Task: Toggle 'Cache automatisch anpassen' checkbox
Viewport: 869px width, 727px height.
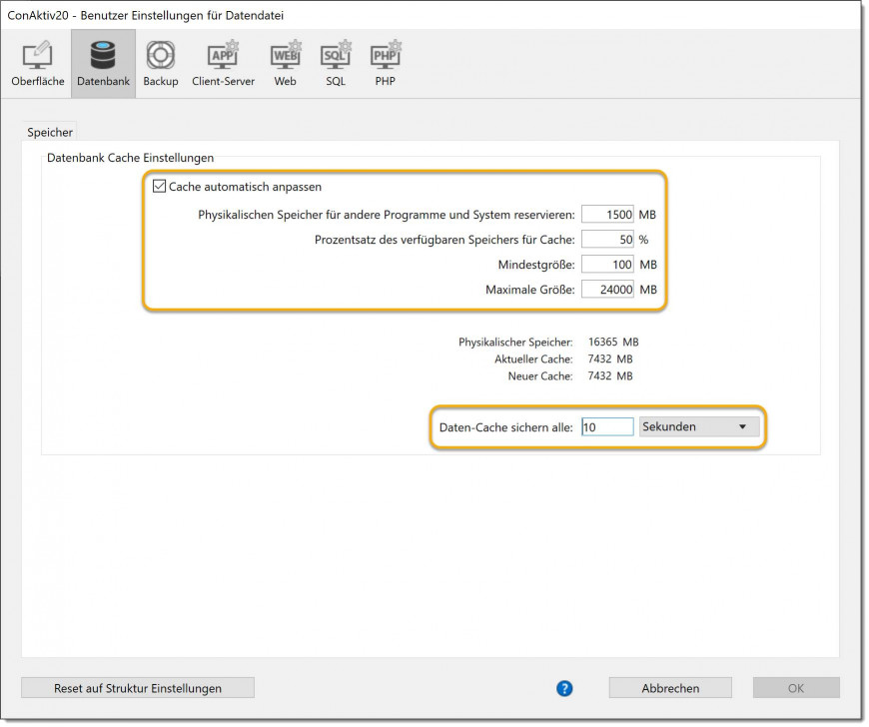Action: [159, 187]
